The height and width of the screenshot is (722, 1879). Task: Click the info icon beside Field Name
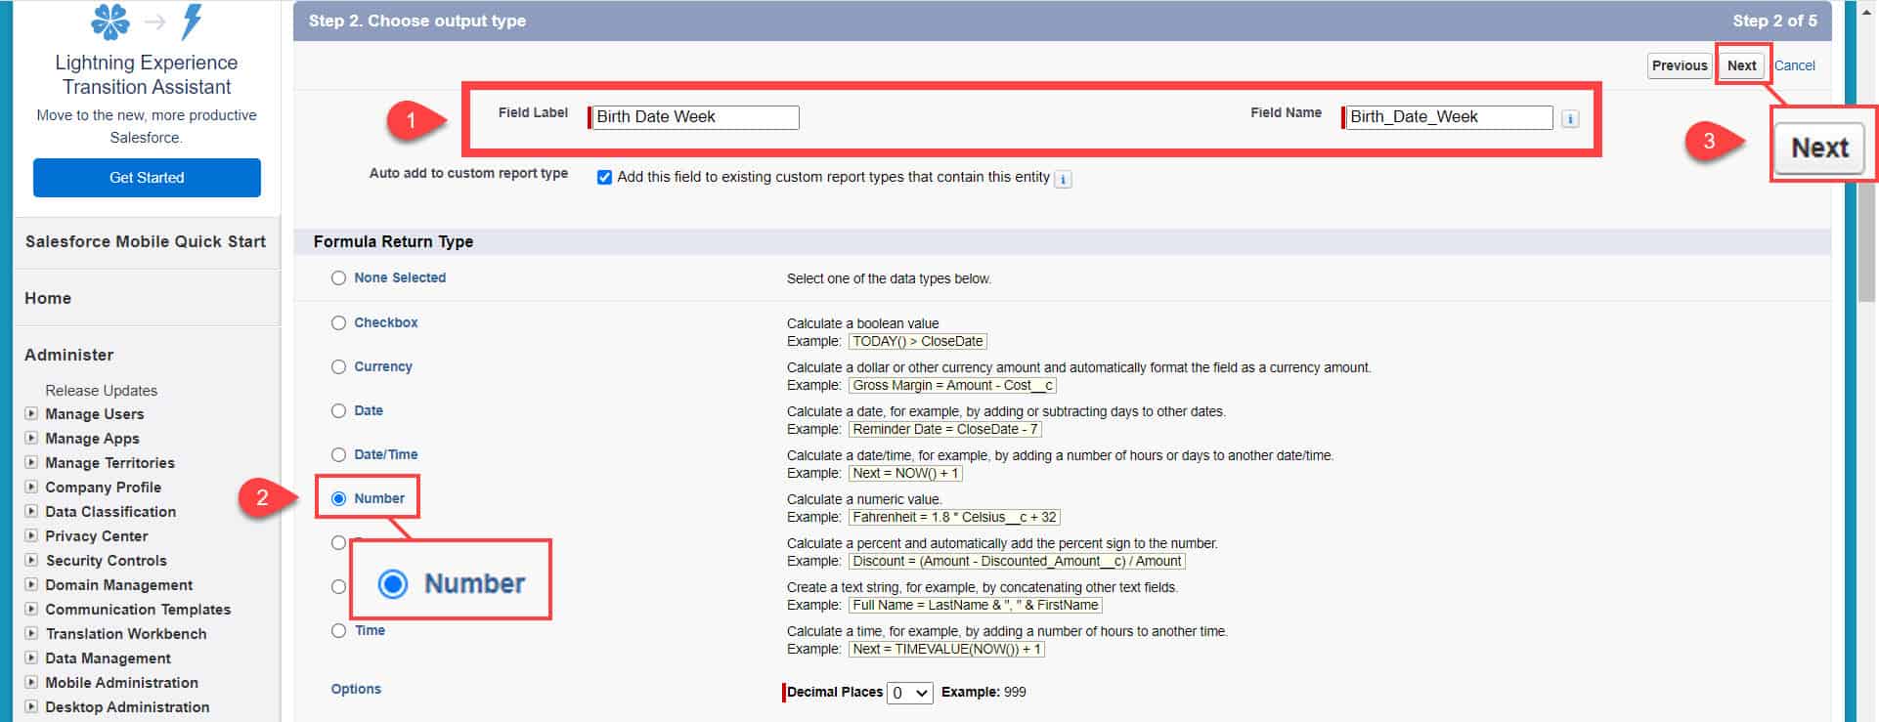click(1570, 119)
